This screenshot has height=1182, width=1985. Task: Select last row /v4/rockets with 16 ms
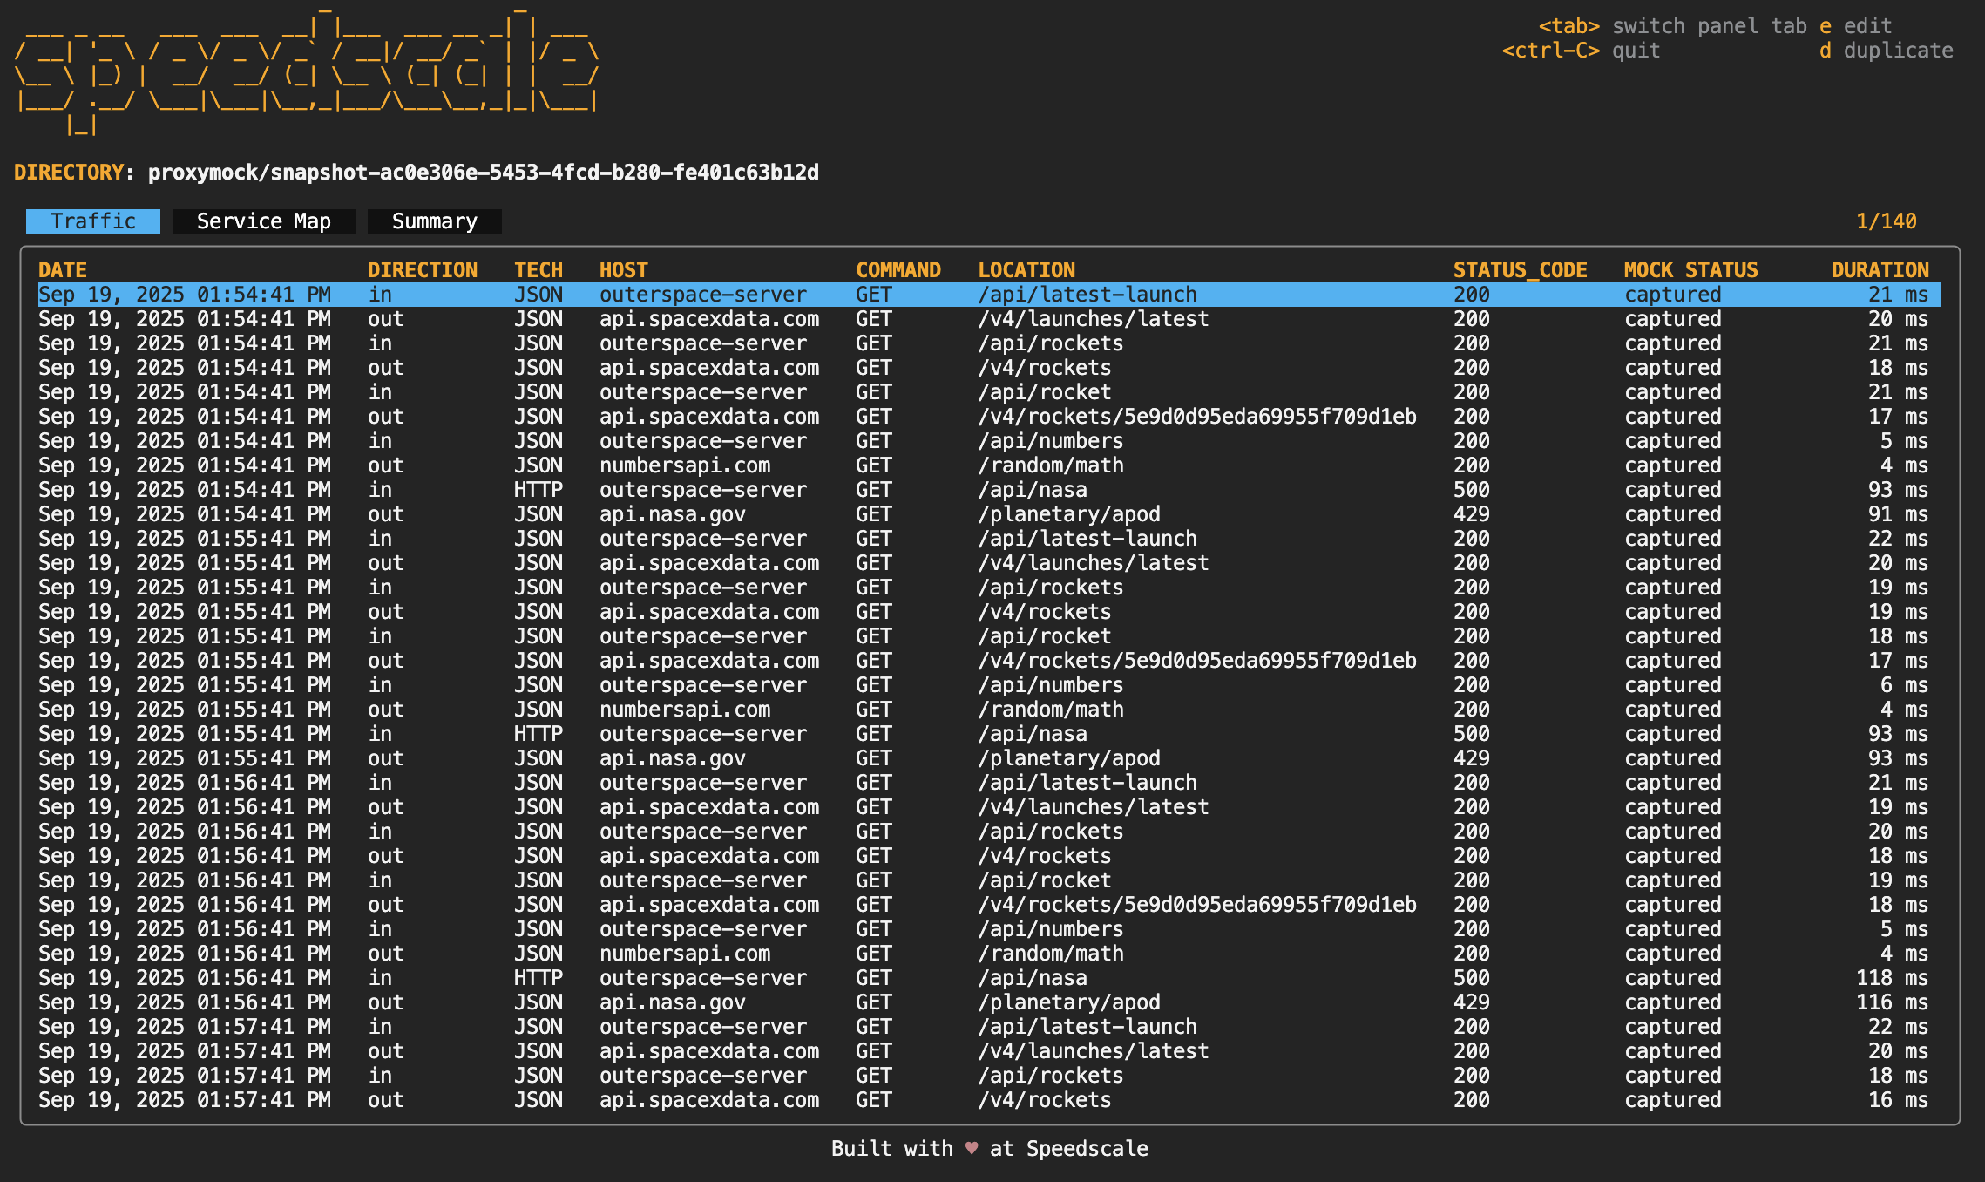coord(1044,1100)
